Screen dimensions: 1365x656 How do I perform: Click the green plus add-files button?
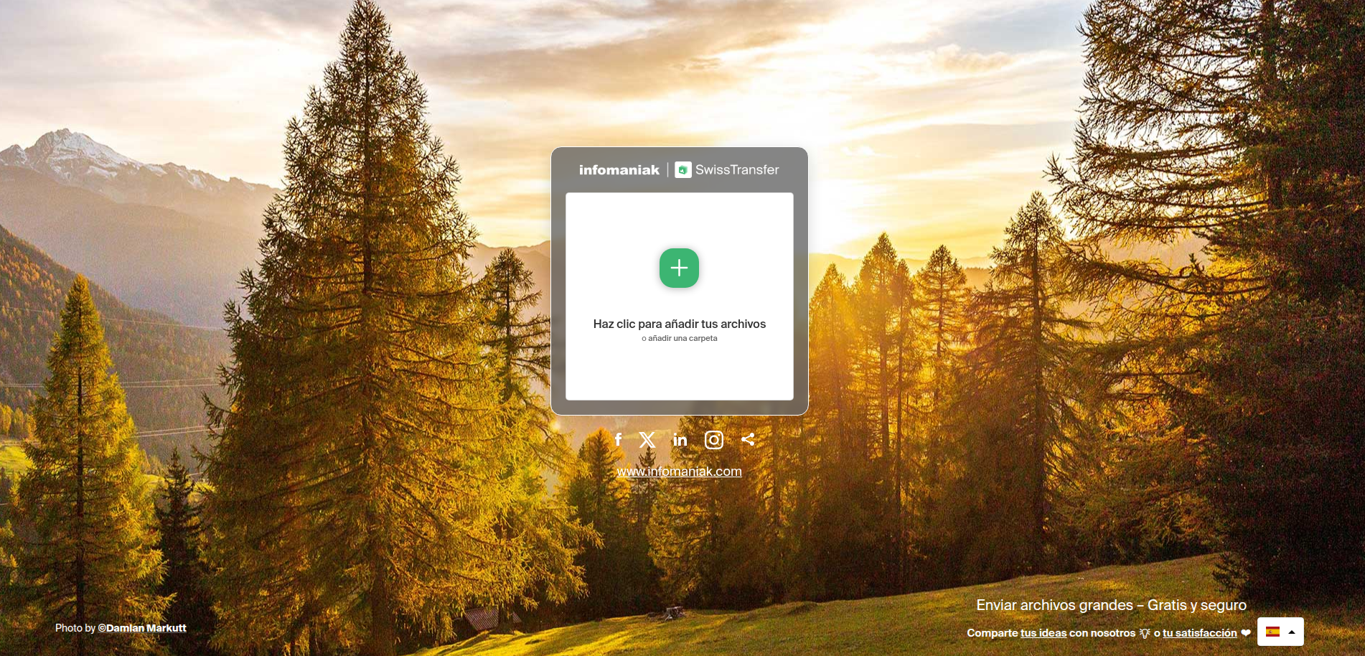(x=679, y=268)
